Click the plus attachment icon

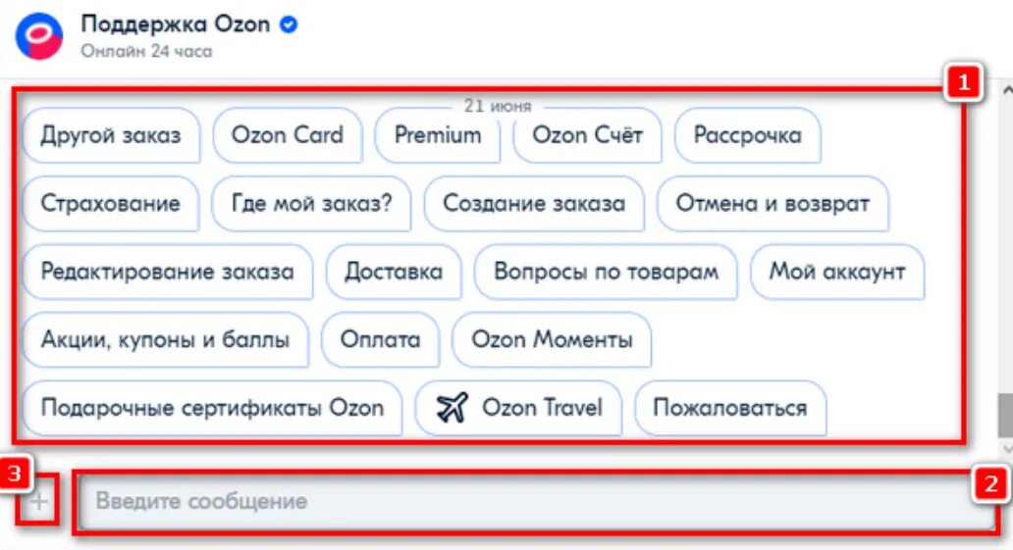point(38,501)
